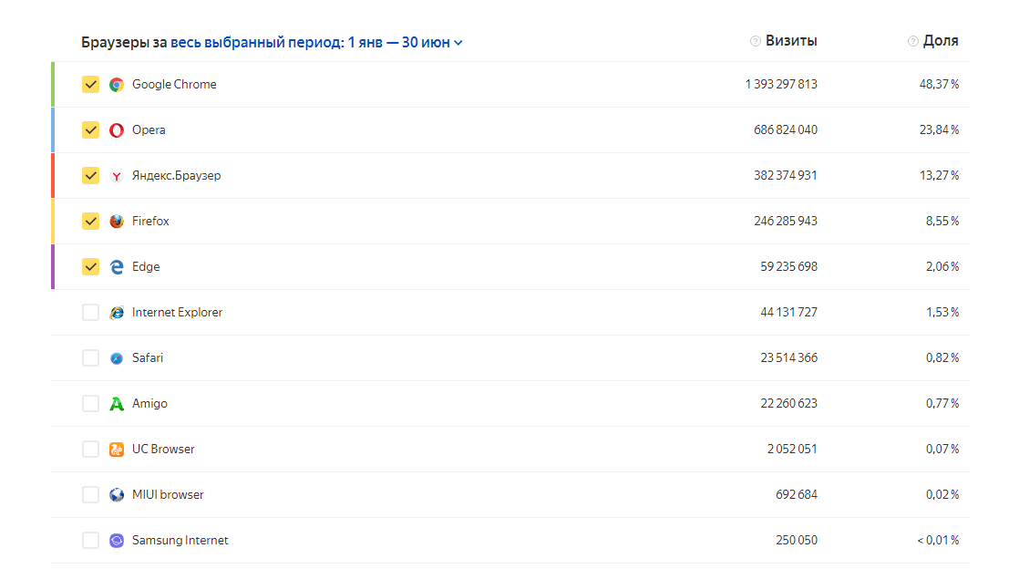This screenshot has height=569, width=1019.
Task: Tick the UC Browser checkbox
Action: pos(90,450)
